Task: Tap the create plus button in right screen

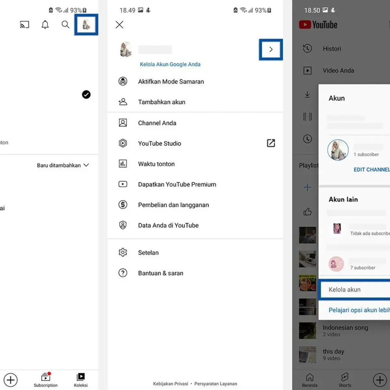Action: [380, 380]
